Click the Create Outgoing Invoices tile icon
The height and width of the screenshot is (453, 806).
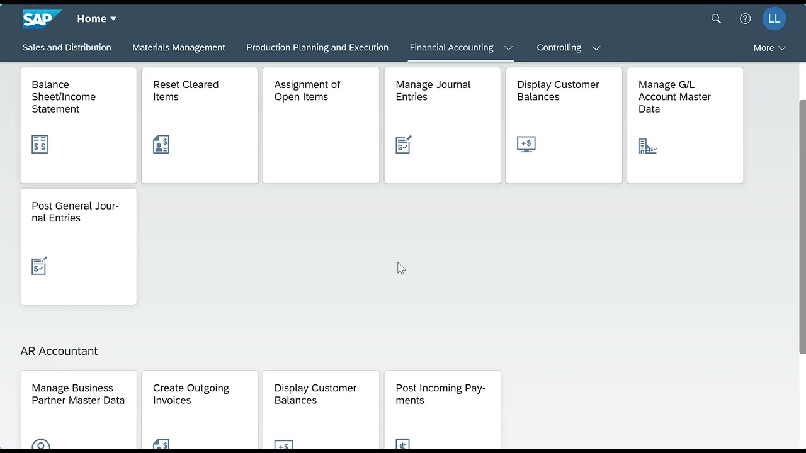(161, 445)
